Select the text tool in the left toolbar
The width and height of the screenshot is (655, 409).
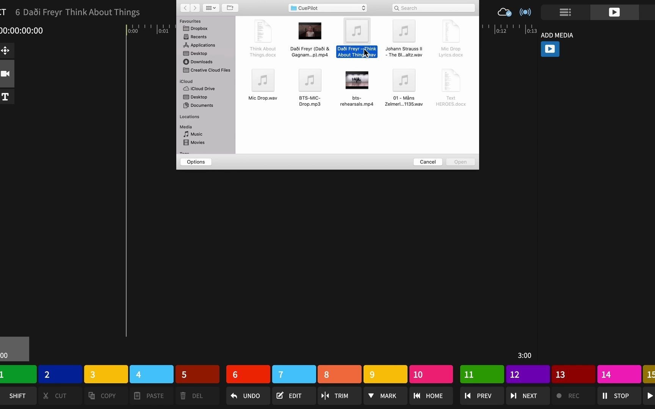tap(5, 97)
